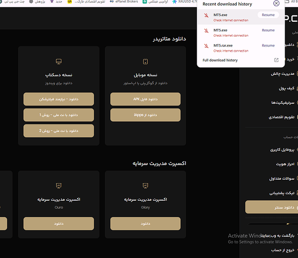Open احراز هویت in the sidebar

(x=285, y=164)
